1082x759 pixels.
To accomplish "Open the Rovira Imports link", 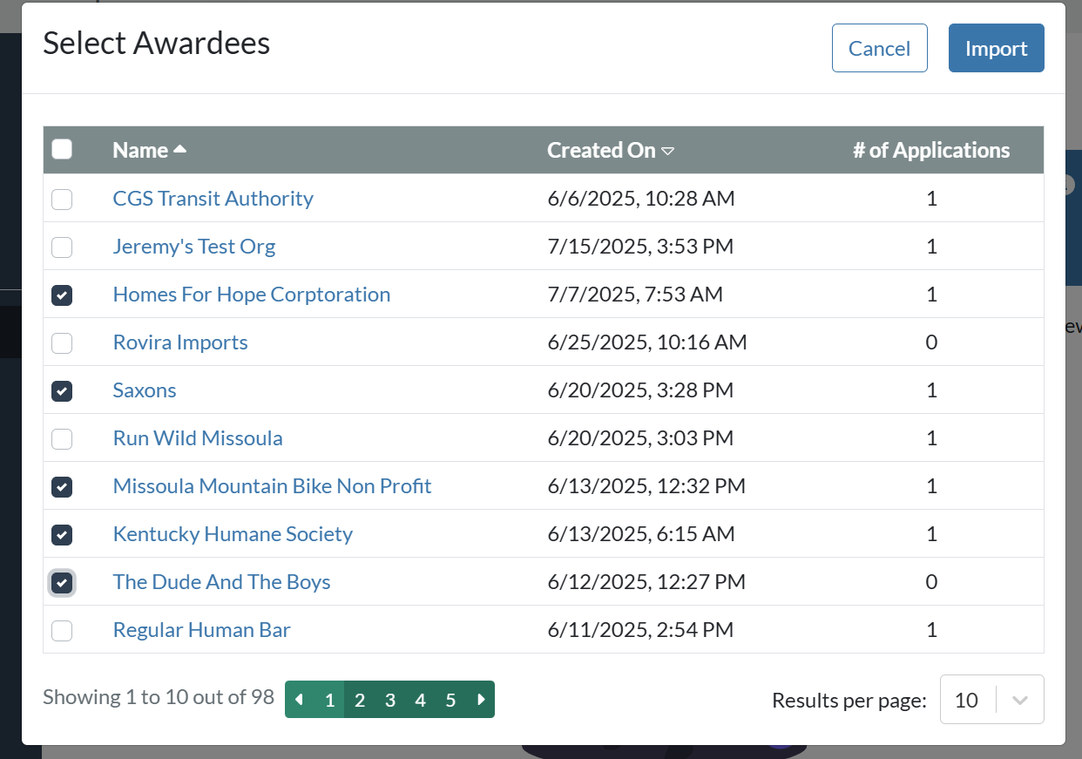I will (x=180, y=342).
